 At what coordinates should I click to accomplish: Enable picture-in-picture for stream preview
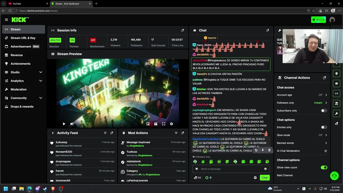click(x=148, y=124)
